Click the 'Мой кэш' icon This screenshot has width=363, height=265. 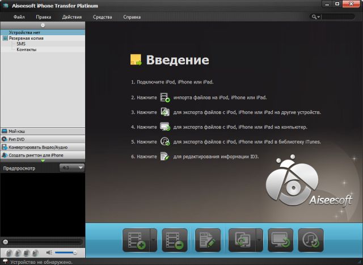(5, 131)
